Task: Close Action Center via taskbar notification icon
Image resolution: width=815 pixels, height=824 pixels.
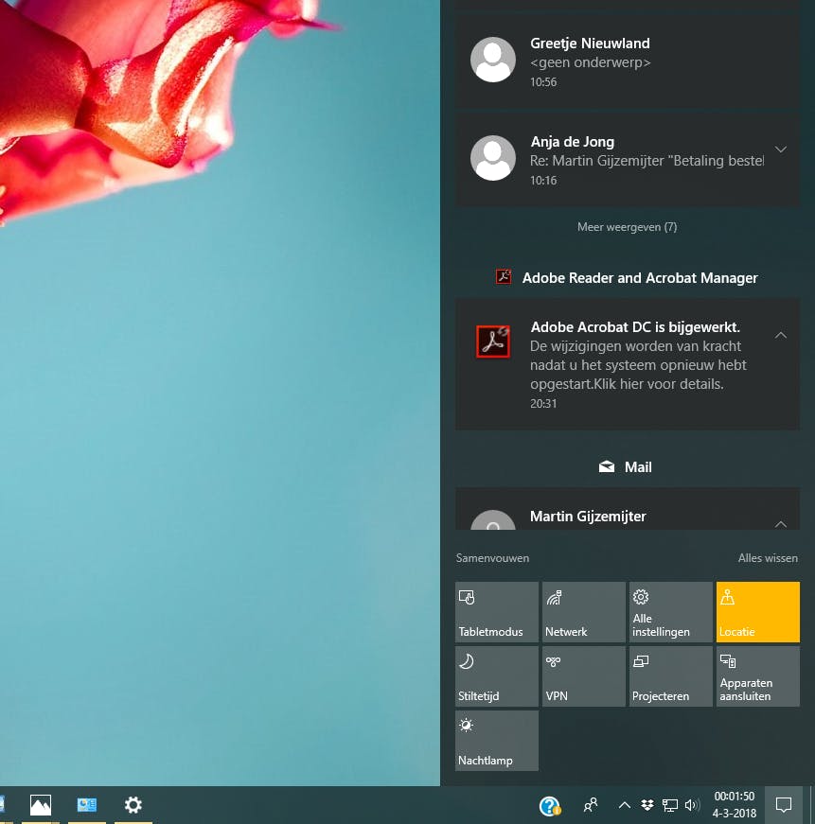Action: pos(784,804)
